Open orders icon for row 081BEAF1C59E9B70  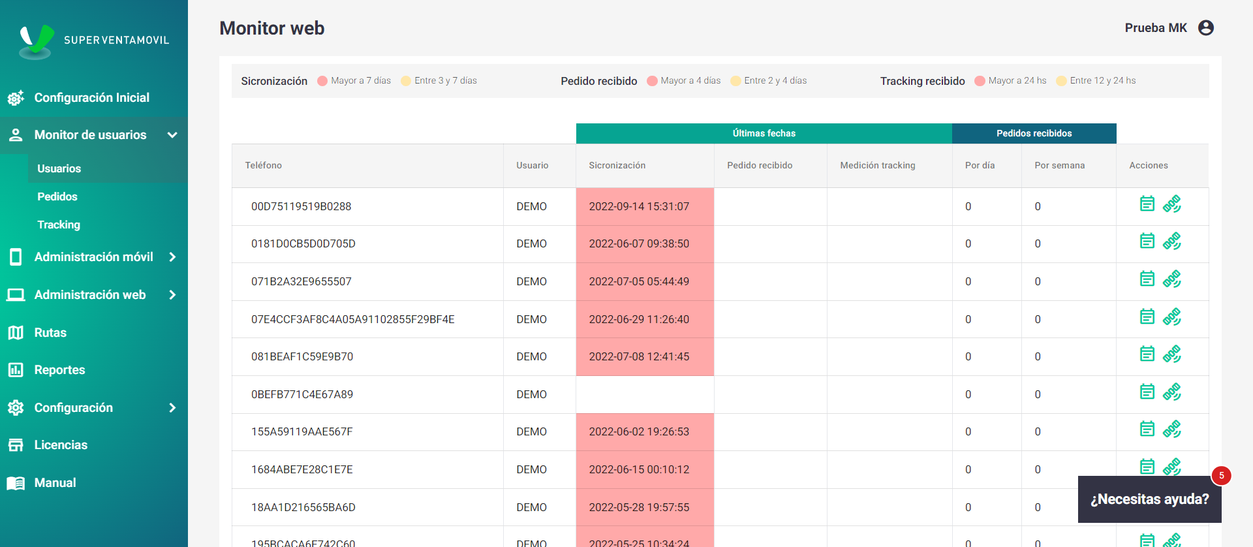click(x=1147, y=354)
